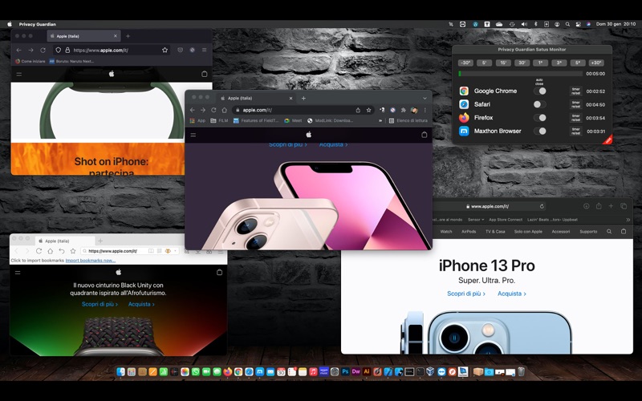Click the Privacy Guardian timer progress bar
The width and height of the screenshot is (642, 401).
[520, 74]
